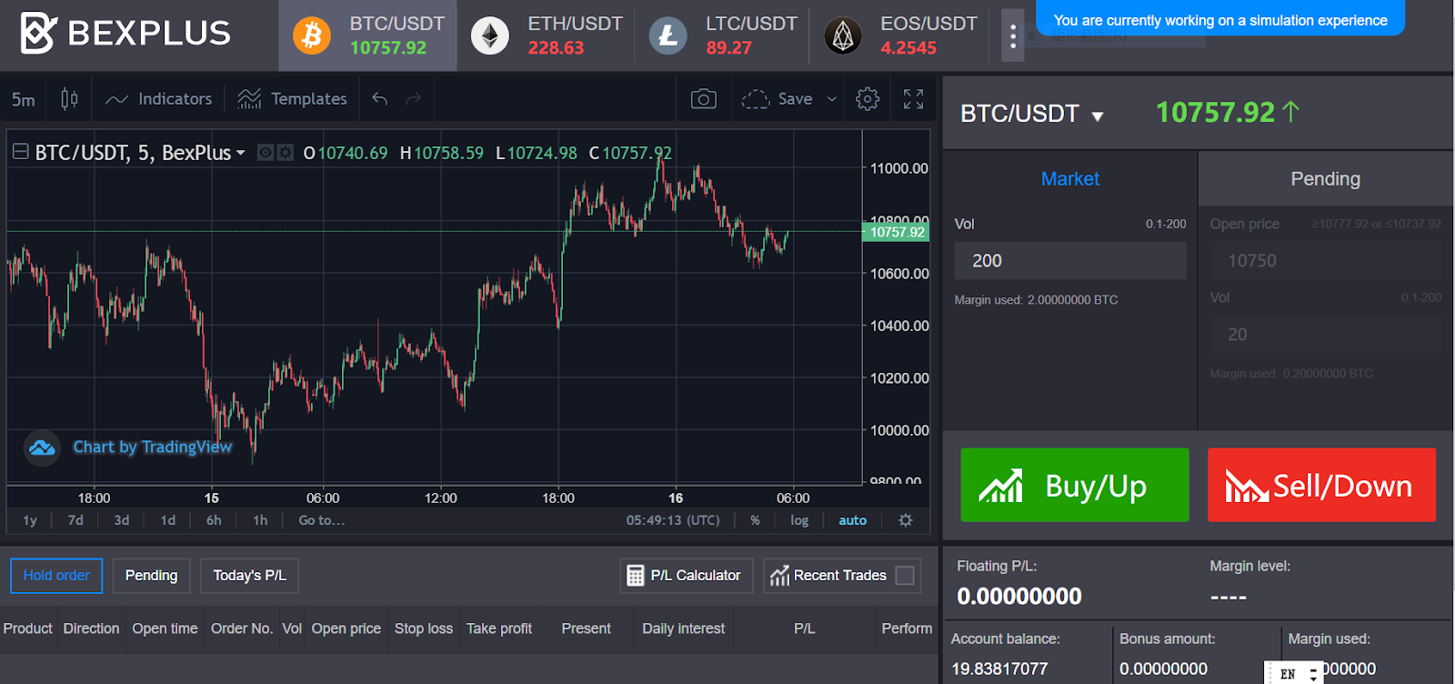Click account balance value 19.83817077
Screen dimensions: 1455x684
(999, 669)
